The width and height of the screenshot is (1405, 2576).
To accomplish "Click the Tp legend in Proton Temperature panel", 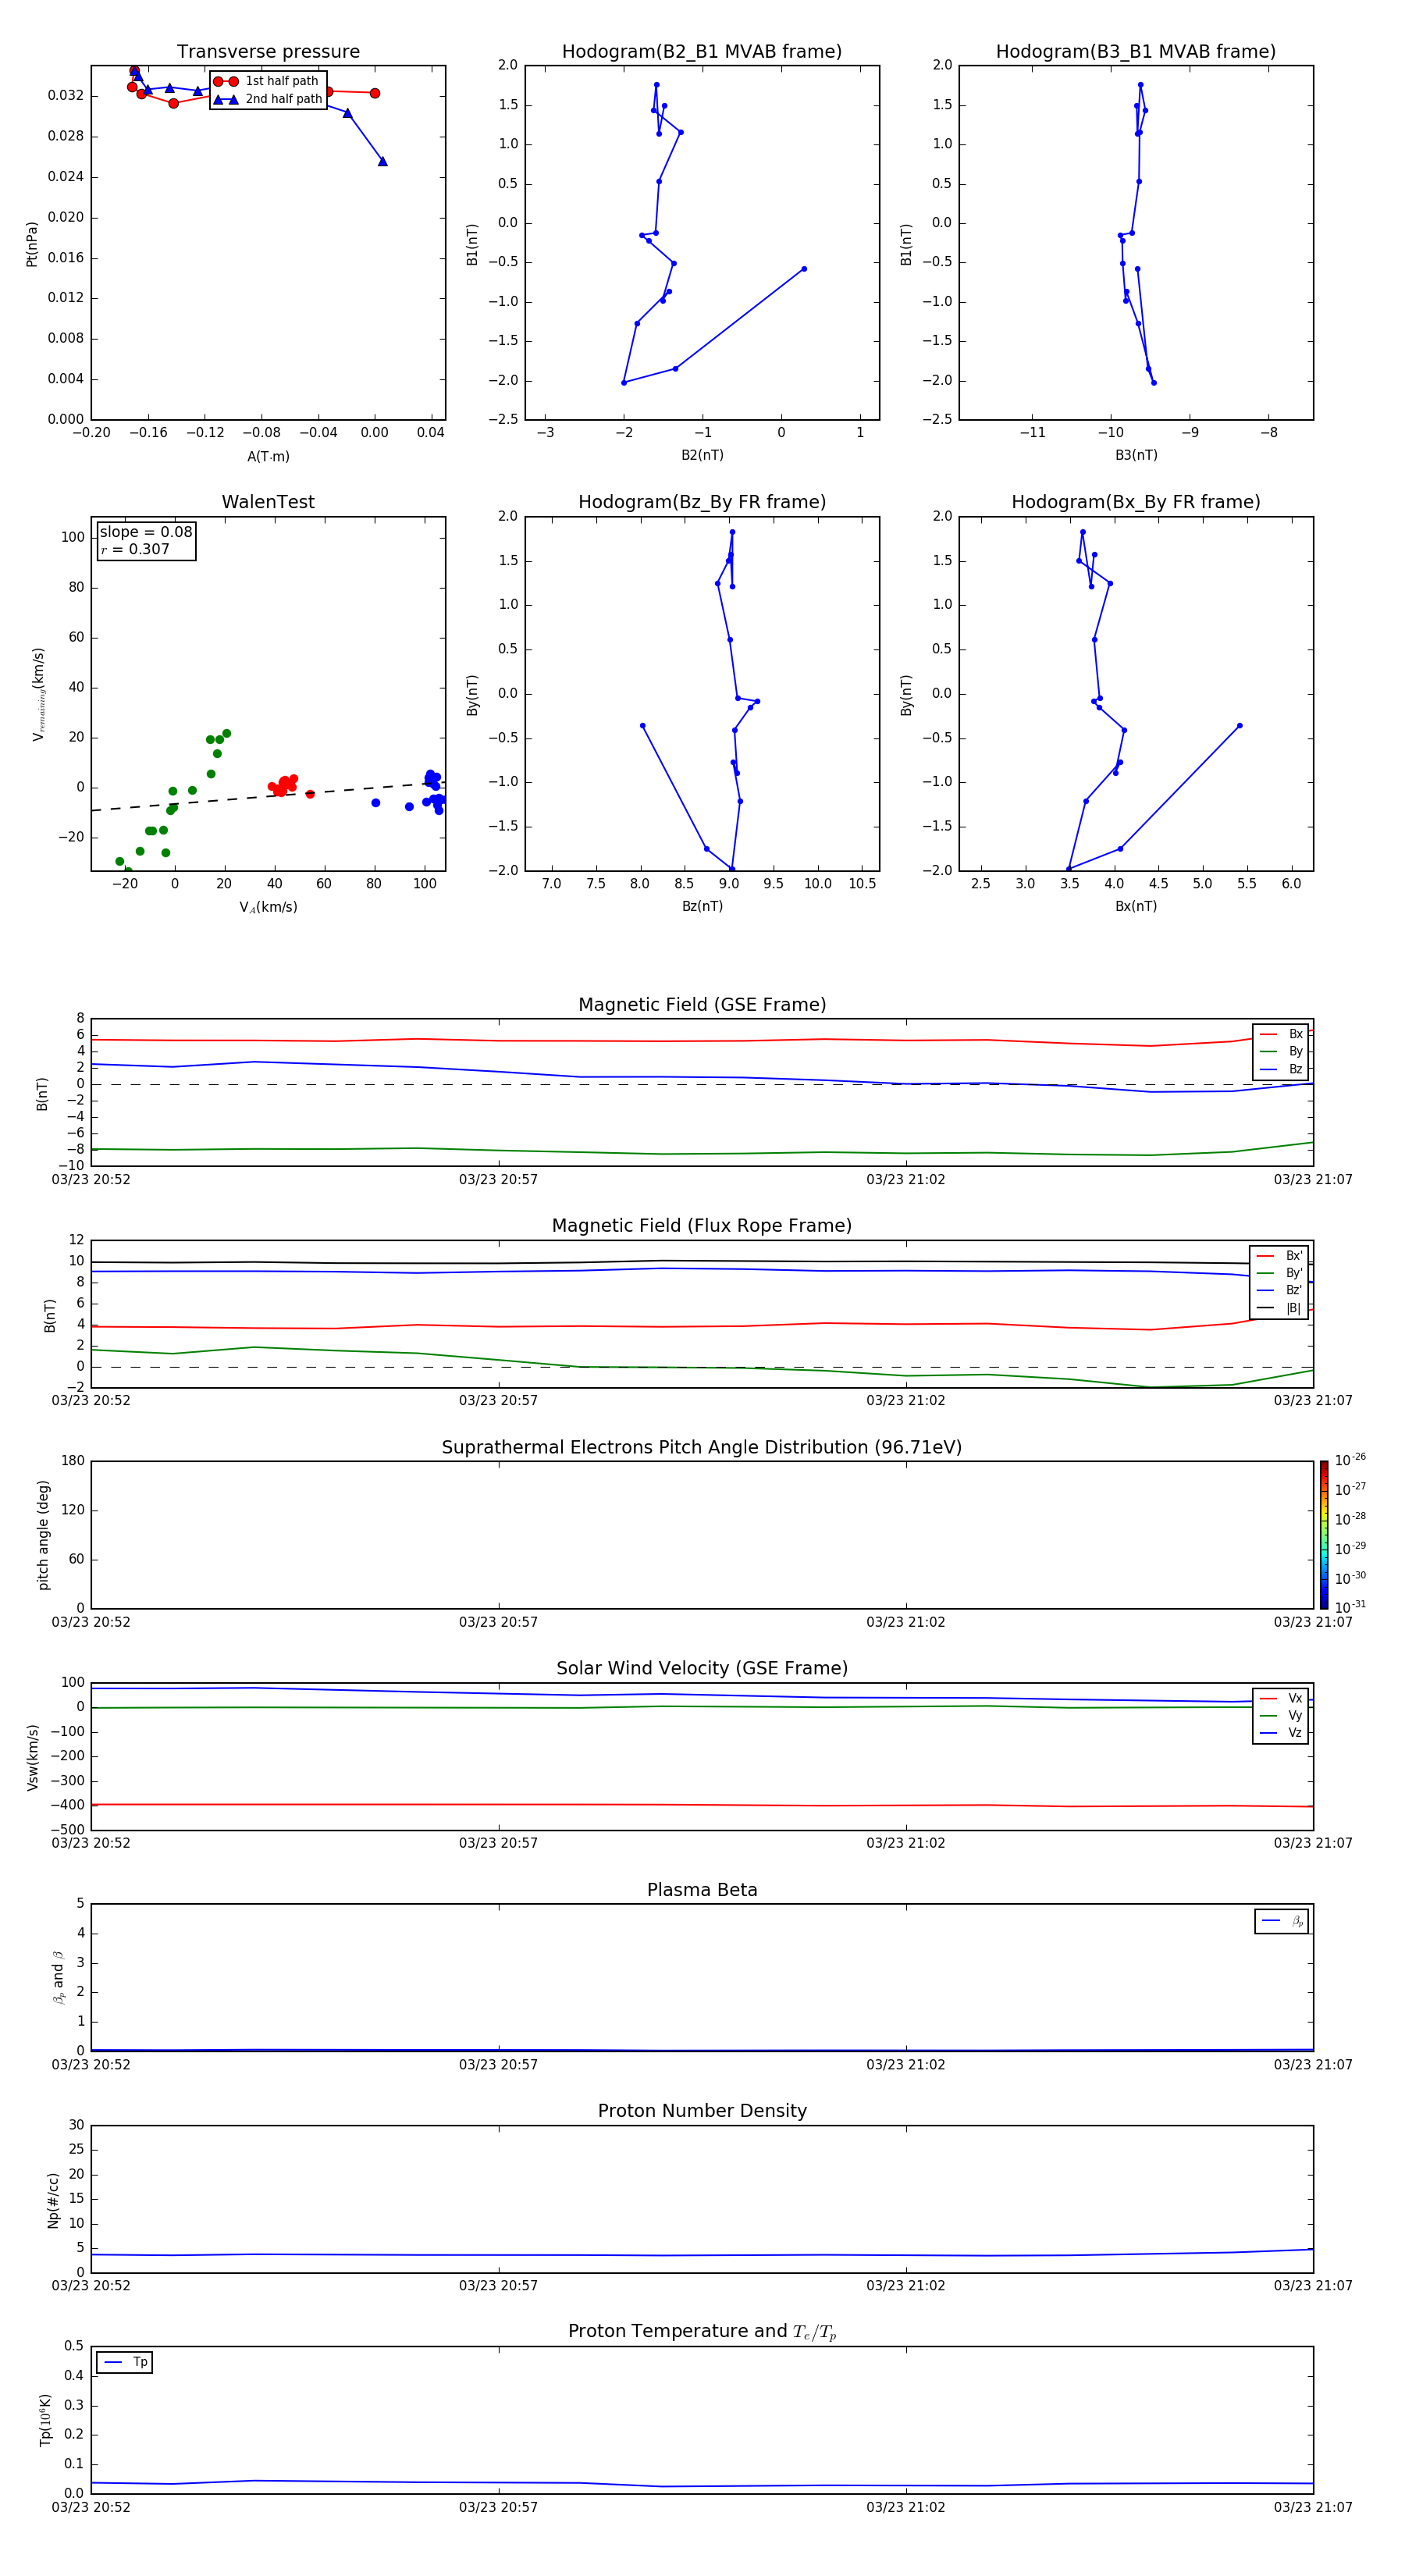I will click(125, 2363).
